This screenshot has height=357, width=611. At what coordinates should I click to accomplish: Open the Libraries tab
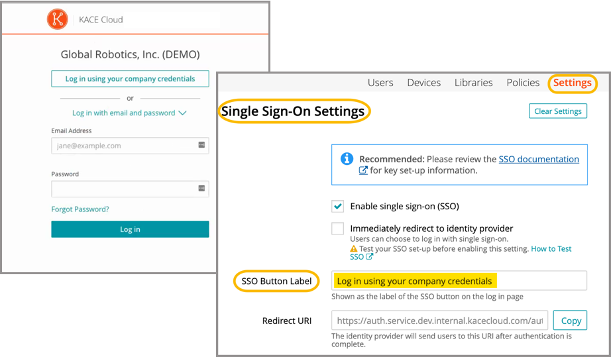pyautogui.click(x=474, y=83)
